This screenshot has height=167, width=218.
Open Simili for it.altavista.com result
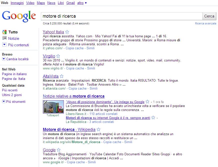coord(94,88)
